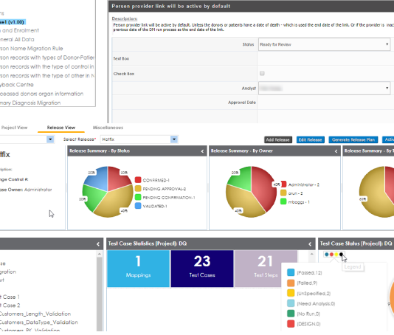Click the mboggs - 1 legend swatch

(283, 201)
